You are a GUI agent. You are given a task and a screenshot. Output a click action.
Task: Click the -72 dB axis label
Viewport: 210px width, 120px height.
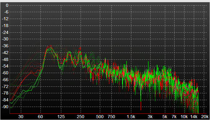coord(5,86)
